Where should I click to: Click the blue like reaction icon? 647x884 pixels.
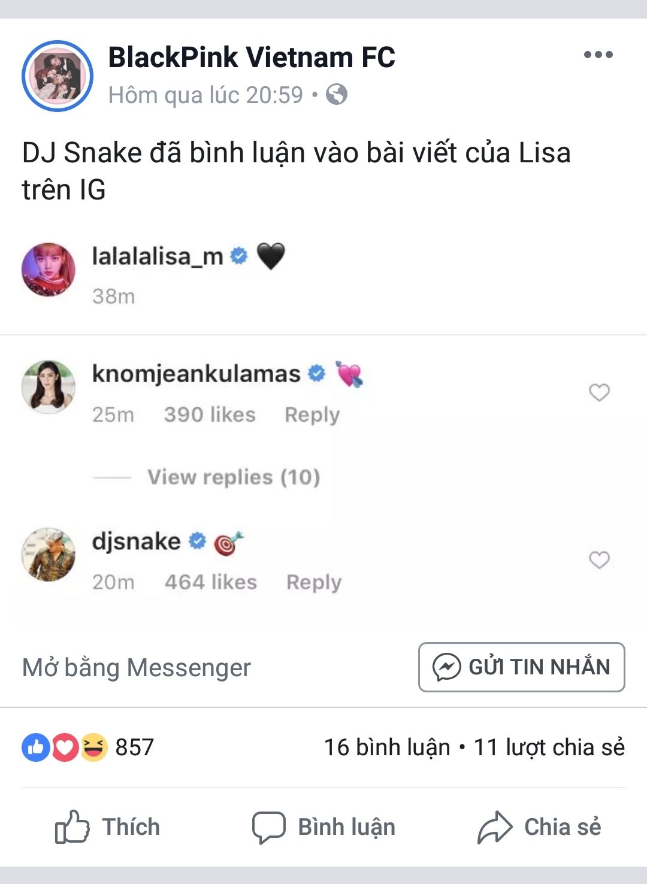click(x=36, y=747)
